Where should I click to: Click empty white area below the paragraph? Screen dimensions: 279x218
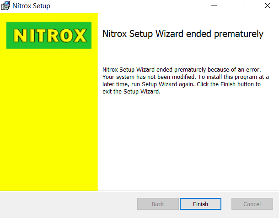click(188, 142)
